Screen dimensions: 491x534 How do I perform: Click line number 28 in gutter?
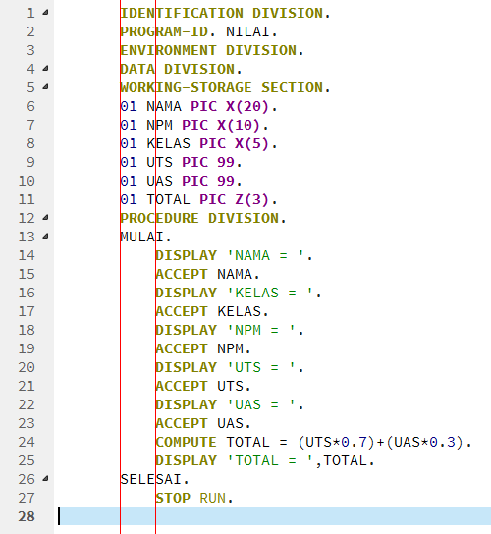(x=27, y=516)
